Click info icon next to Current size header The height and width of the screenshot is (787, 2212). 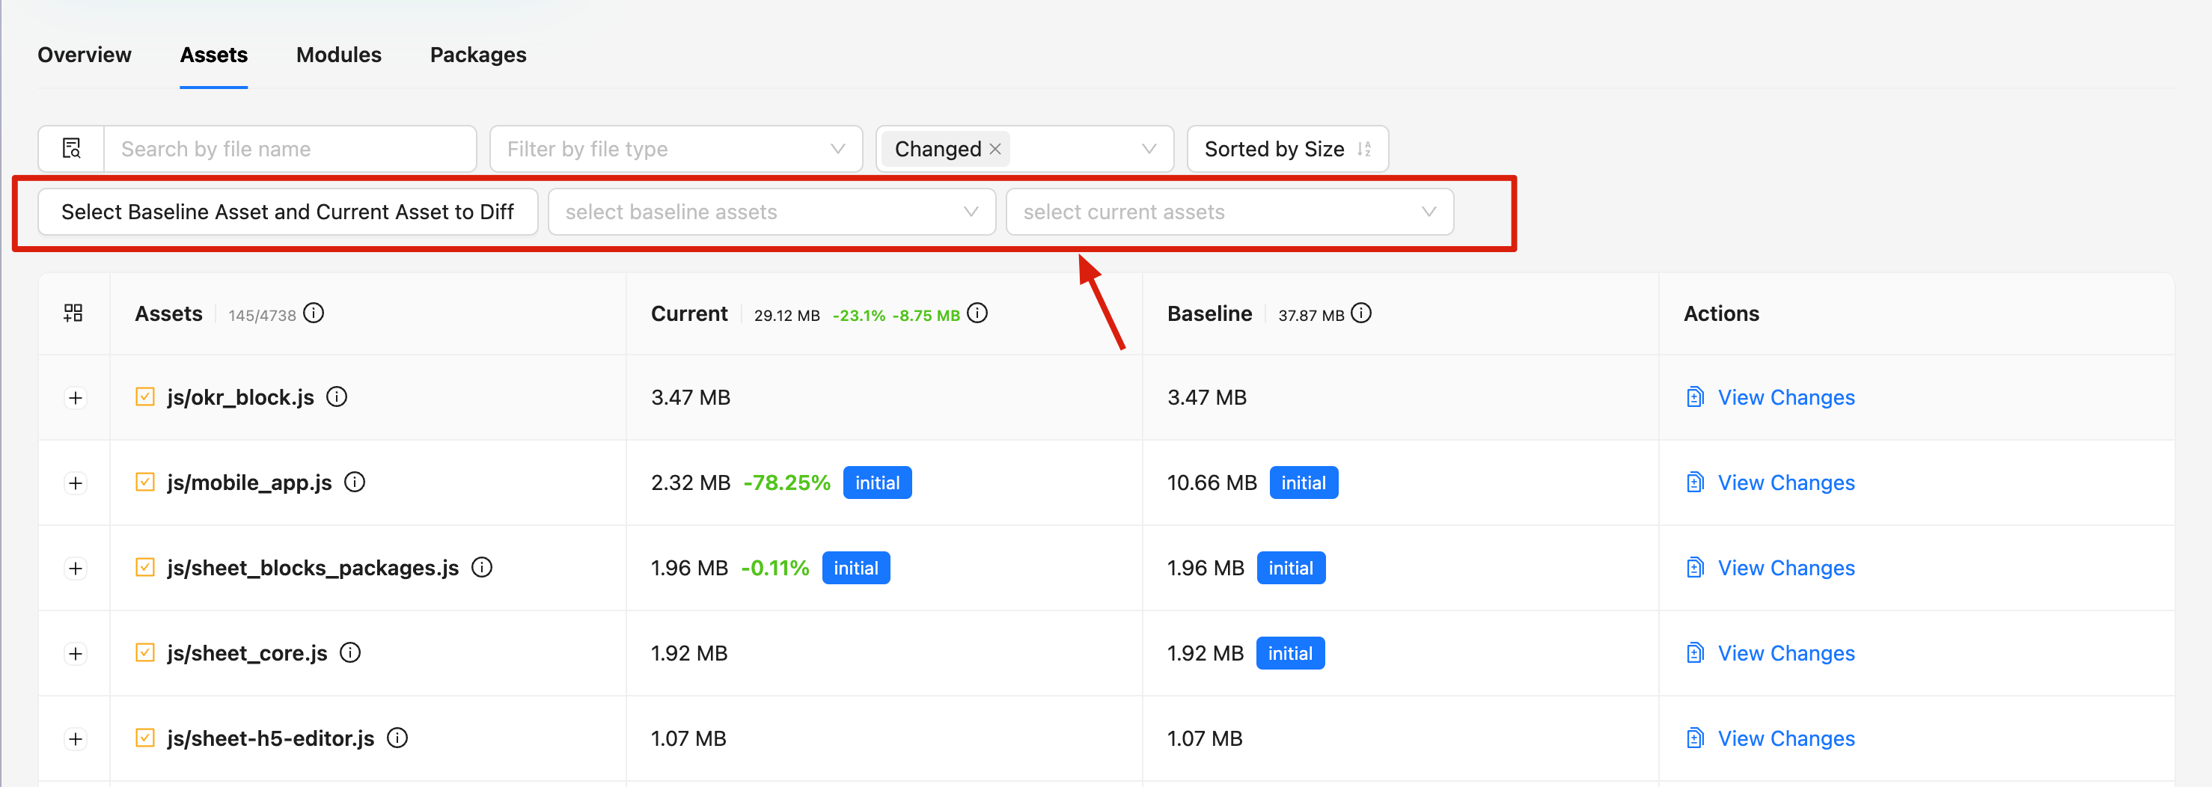coord(977,313)
